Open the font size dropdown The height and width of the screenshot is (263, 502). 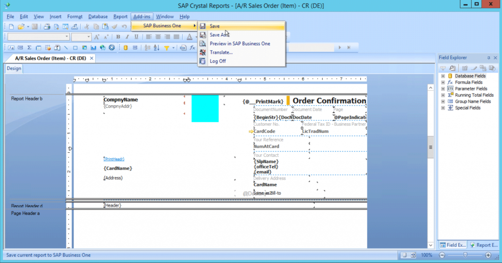point(89,37)
